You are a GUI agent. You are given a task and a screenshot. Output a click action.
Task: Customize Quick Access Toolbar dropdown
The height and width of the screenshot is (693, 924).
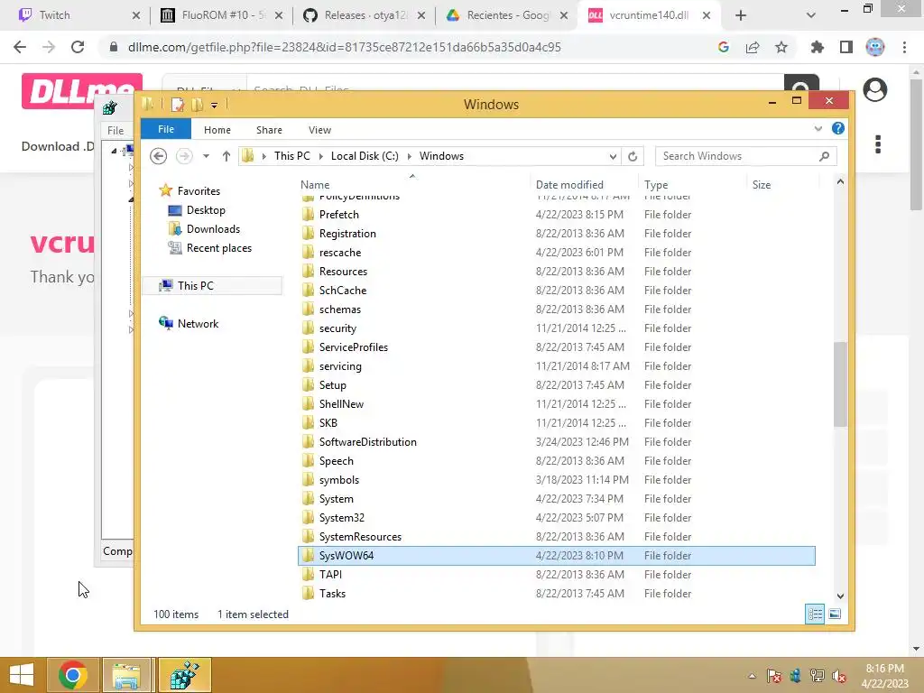(x=214, y=105)
